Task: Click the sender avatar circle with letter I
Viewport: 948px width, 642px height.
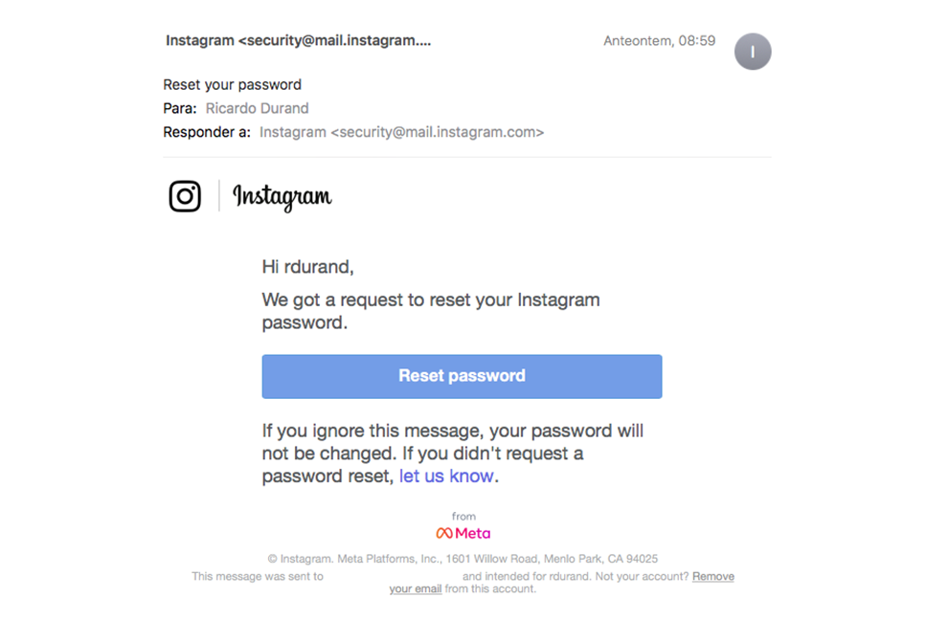Action: click(x=753, y=52)
